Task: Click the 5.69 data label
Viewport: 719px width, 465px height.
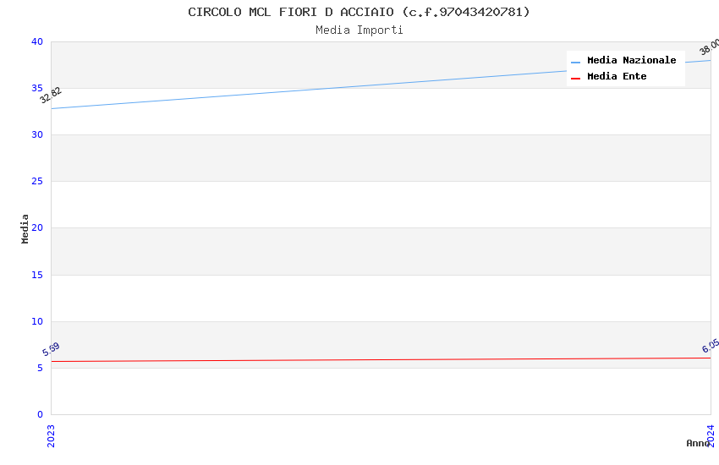Action: tap(51, 349)
